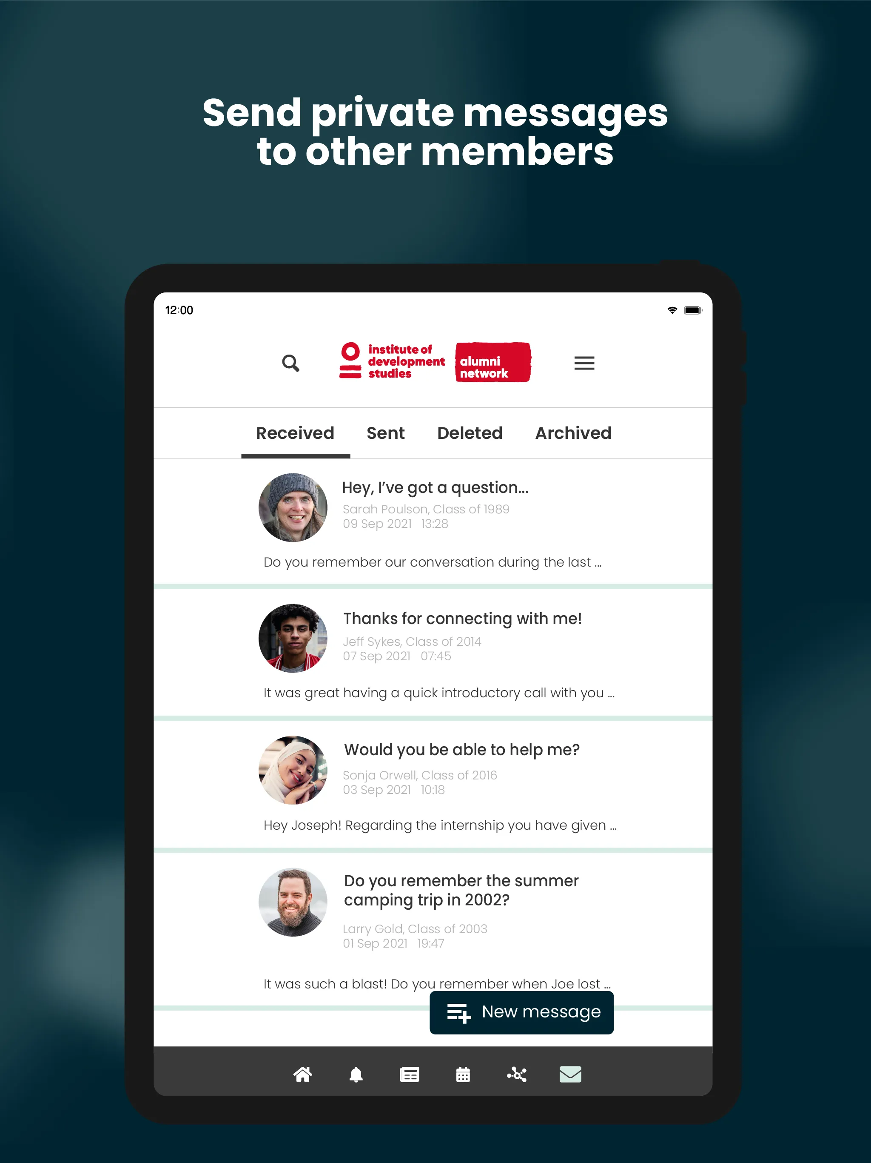Open the search panel
871x1163 pixels.
[291, 362]
